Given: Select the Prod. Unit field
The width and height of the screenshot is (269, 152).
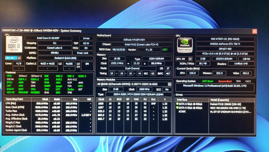Looking at the screenshot, I should (x=83, y=53).
